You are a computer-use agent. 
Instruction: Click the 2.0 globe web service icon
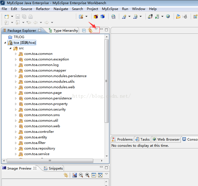(x=113, y=17)
